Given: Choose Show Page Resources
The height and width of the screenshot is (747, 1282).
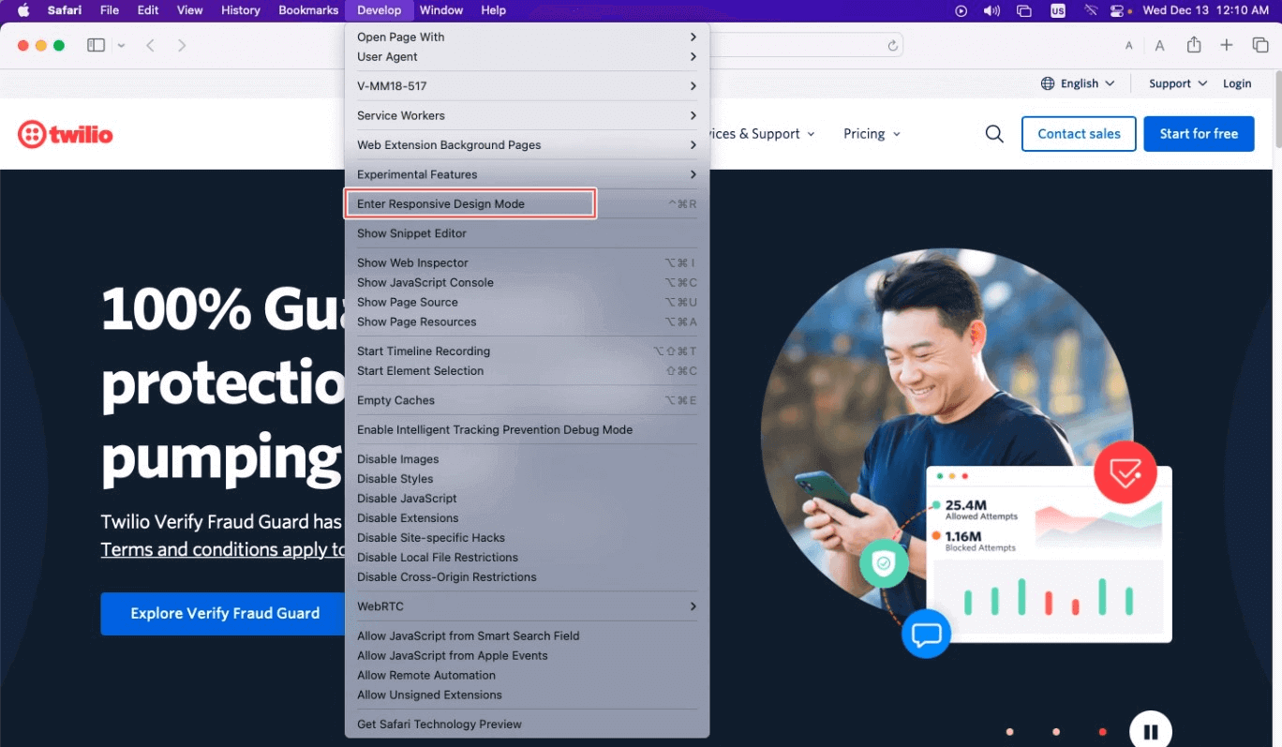Looking at the screenshot, I should pos(527,321).
